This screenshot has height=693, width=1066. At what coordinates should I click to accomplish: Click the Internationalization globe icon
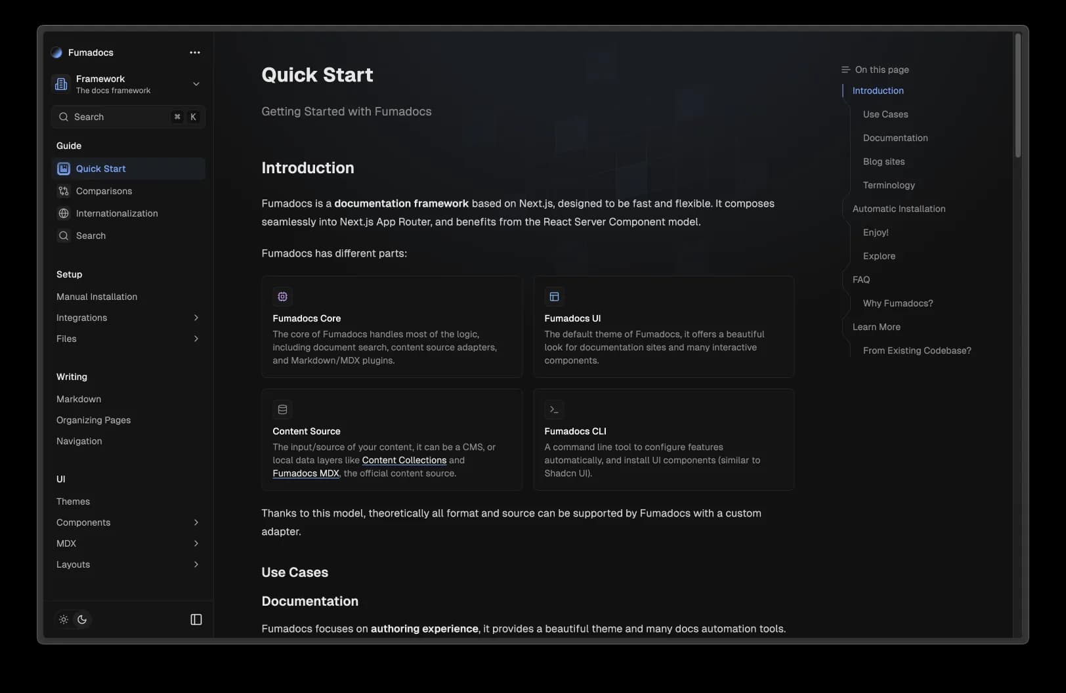[x=64, y=213]
